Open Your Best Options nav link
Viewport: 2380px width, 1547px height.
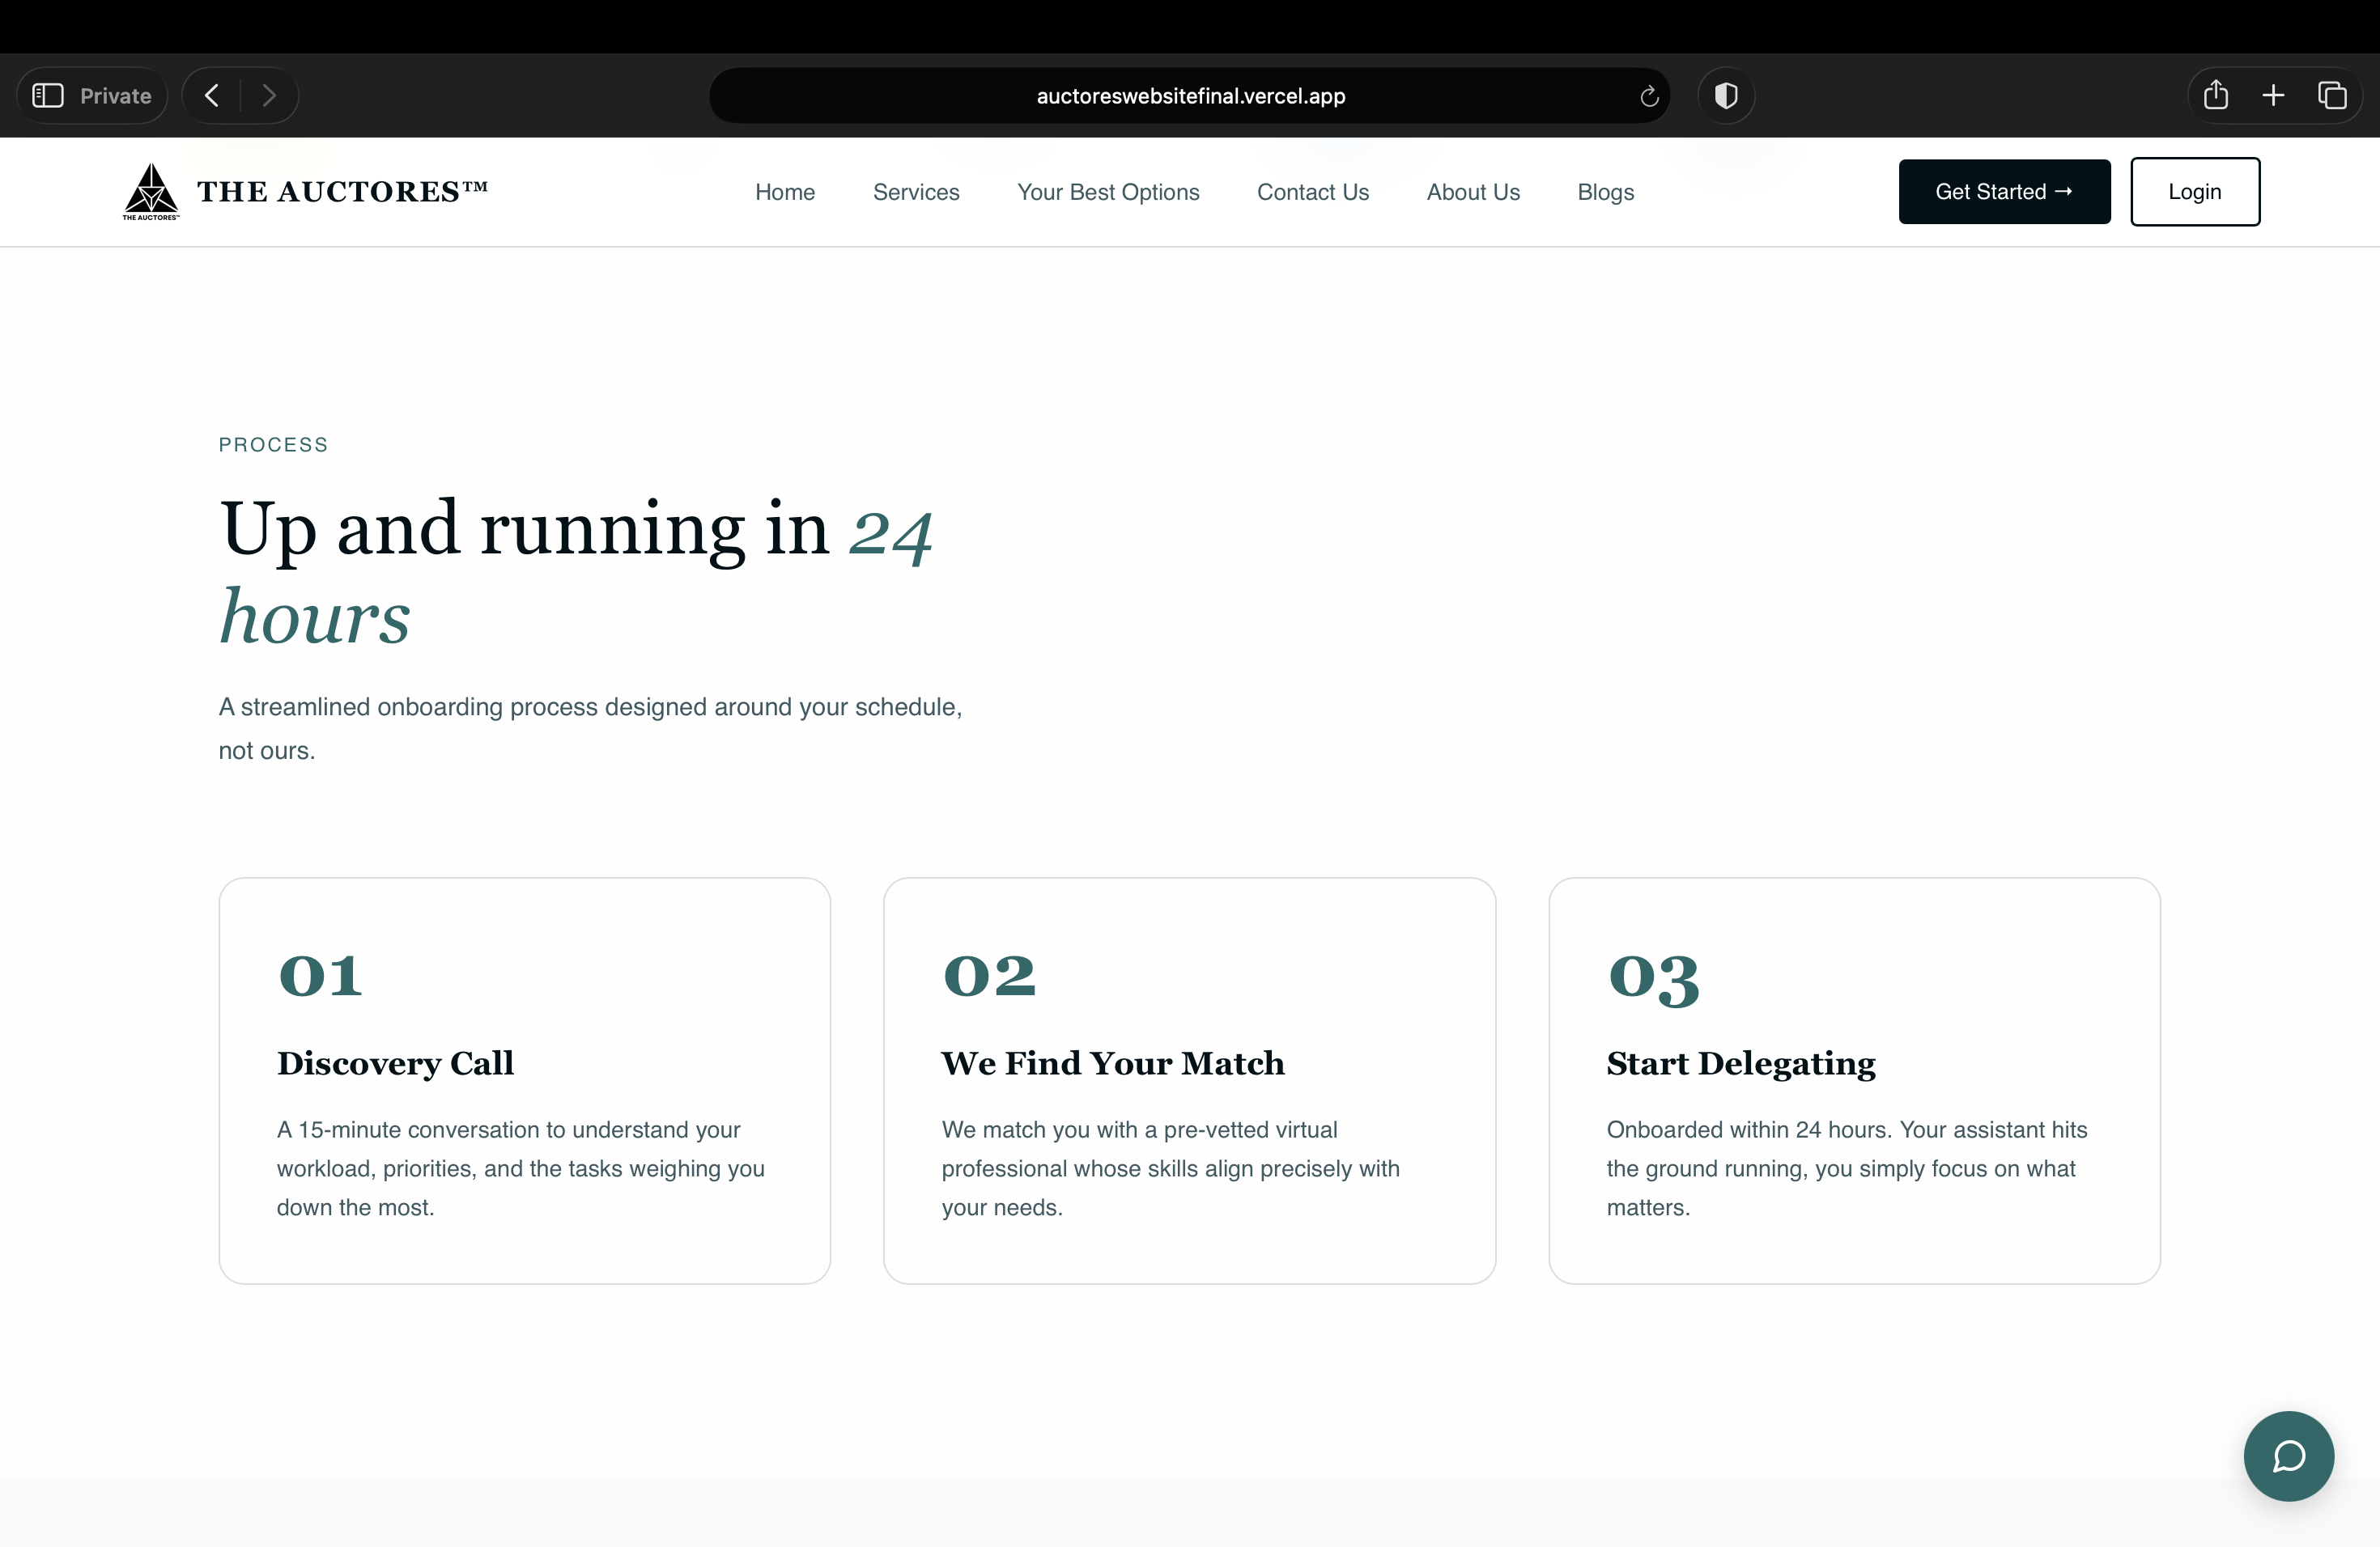(1108, 192)
